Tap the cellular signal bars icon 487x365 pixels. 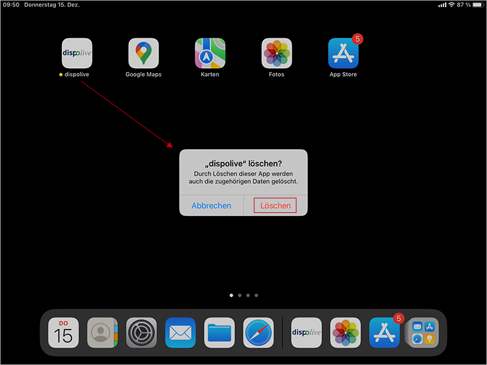pos(443,5)
